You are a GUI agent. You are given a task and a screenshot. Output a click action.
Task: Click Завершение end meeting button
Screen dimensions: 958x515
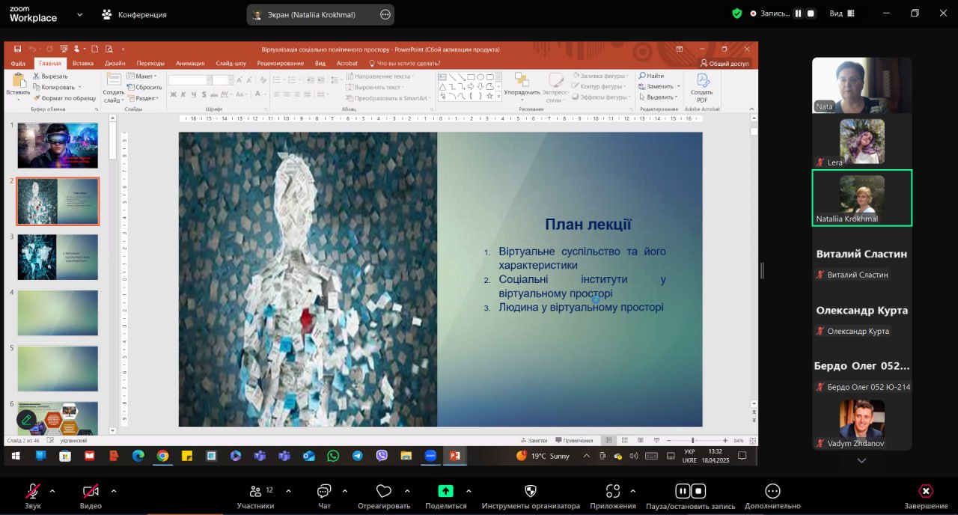926,492
